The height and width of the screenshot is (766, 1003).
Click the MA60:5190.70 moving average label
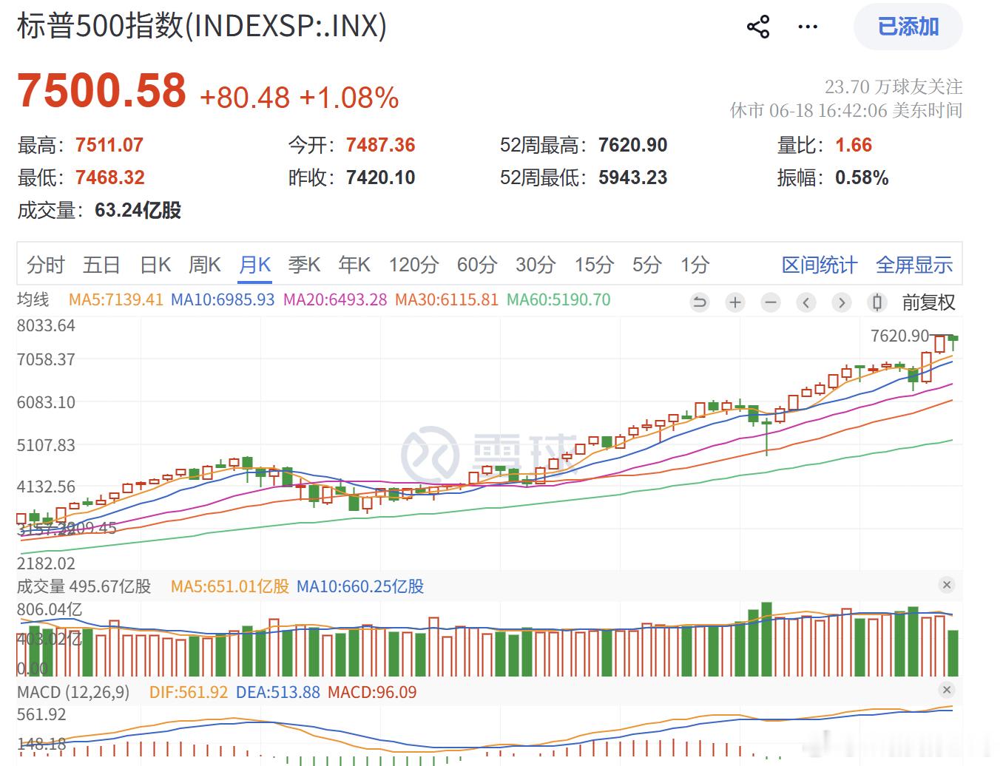558,300
